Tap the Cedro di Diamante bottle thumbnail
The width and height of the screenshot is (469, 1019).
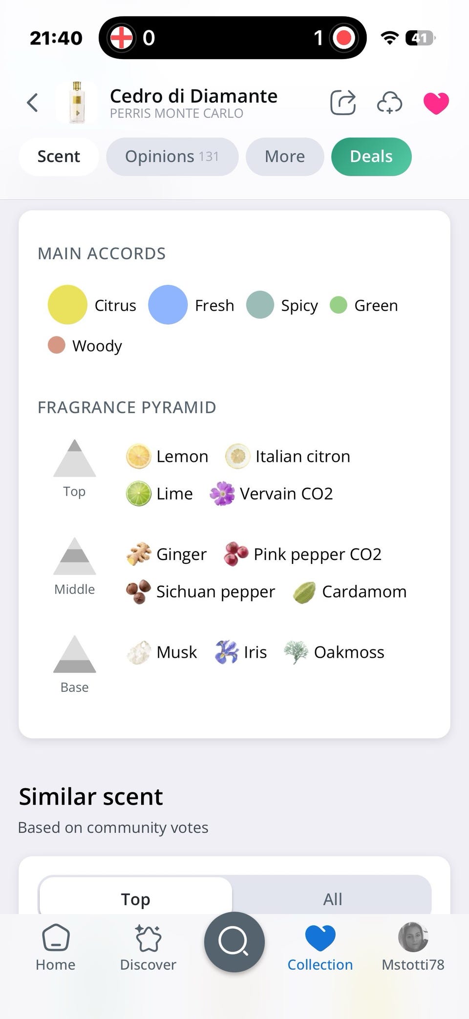pos(77,103)
